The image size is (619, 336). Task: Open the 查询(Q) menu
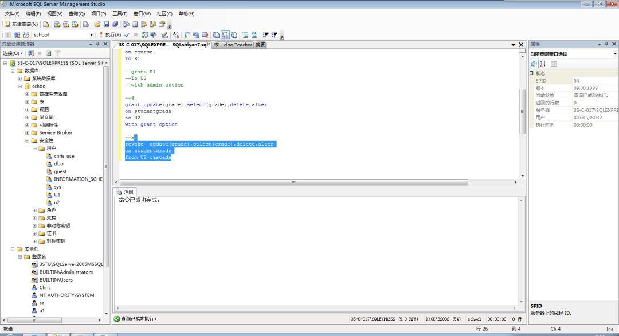76,14
